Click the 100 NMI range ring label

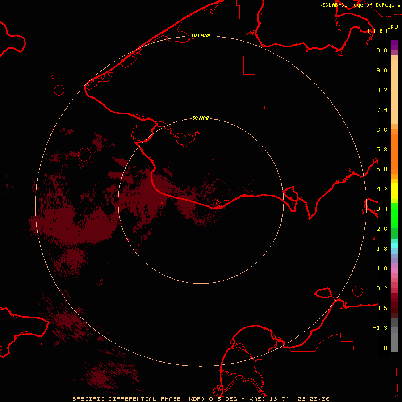coord(201,35)
